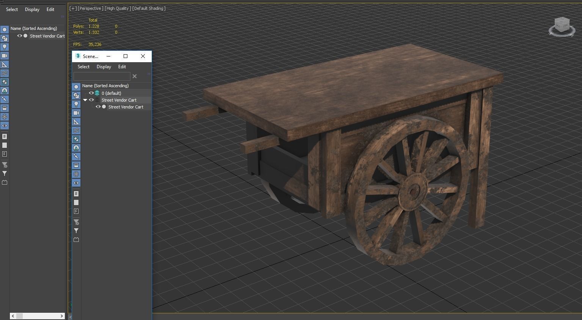This screenshot has height=320, width=582.
Task: Open Display menu in the docked left explorer
Action: 32,9
